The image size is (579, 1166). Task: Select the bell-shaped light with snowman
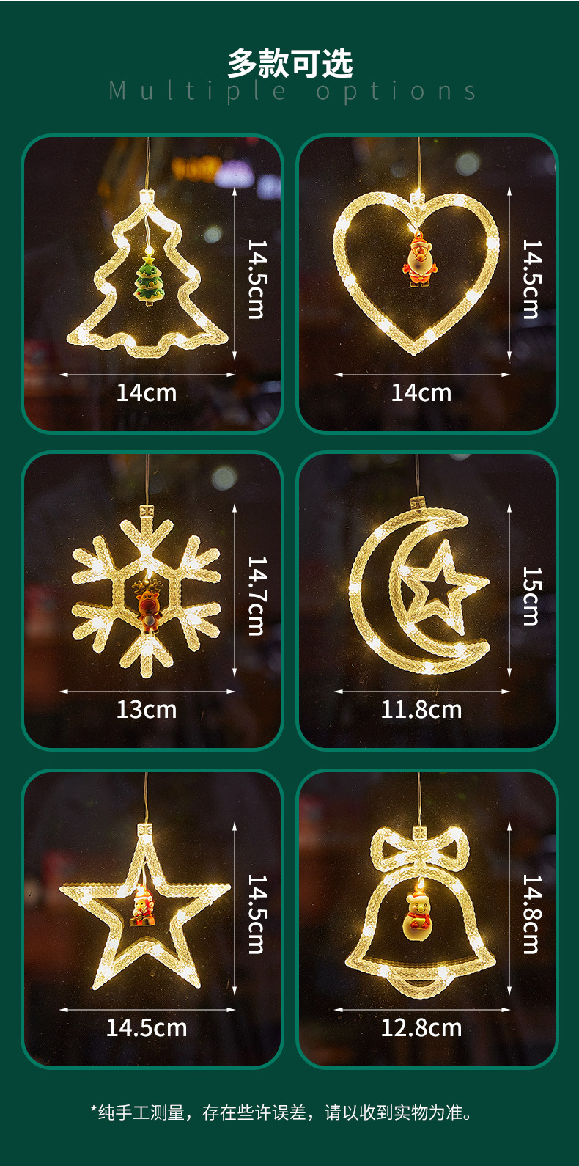[427, 919]
